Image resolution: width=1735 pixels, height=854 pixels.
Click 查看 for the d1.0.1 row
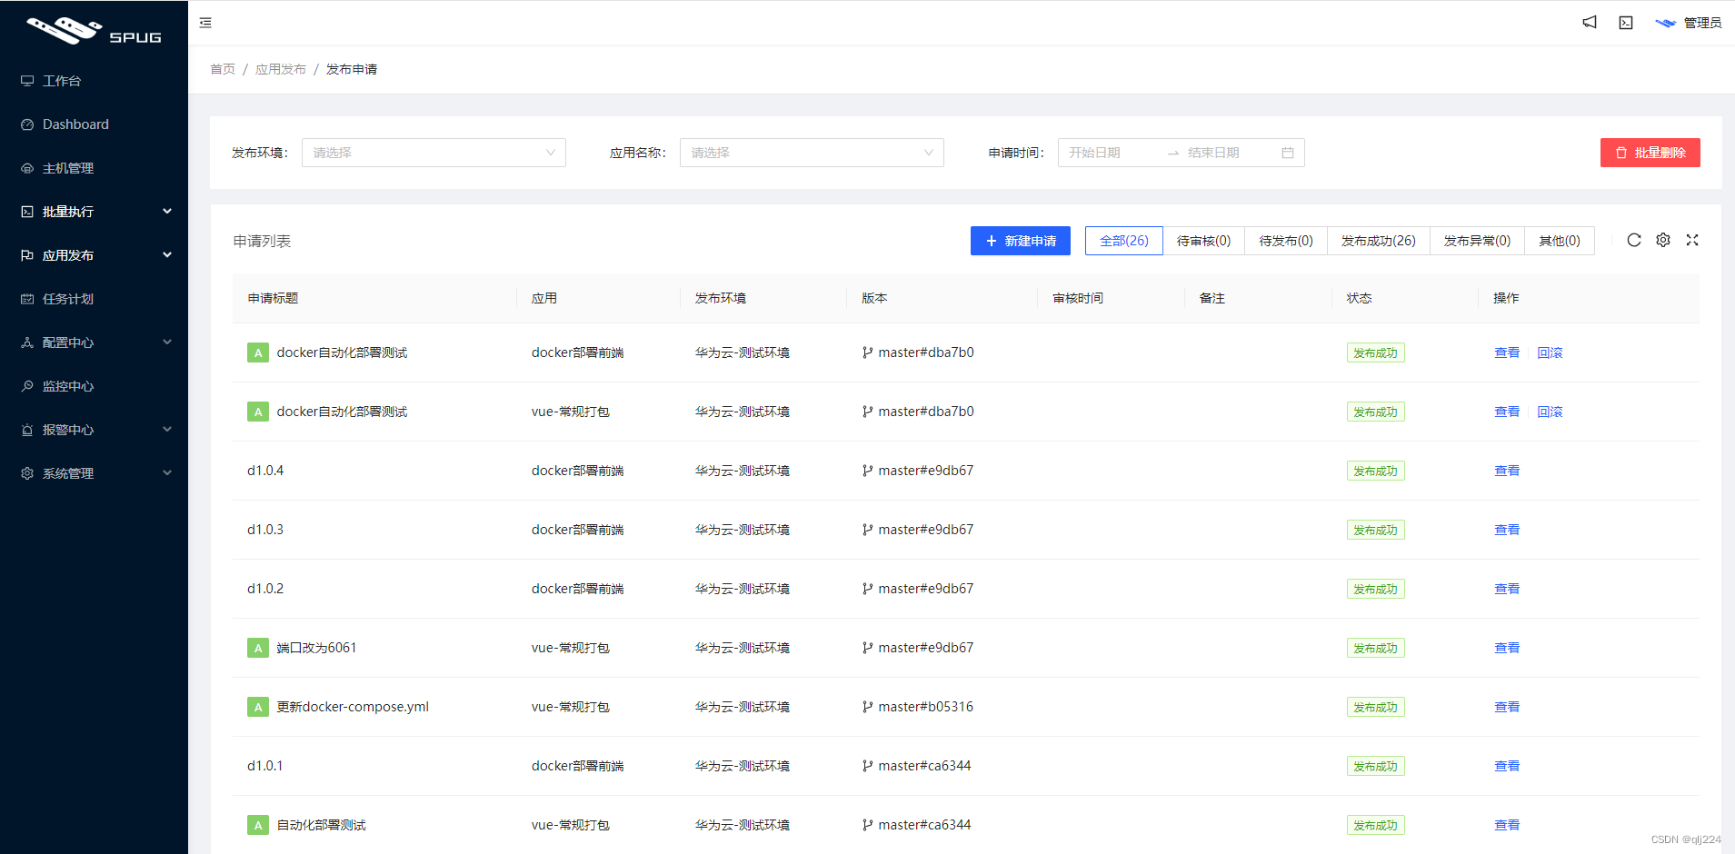coord(1507,766)
